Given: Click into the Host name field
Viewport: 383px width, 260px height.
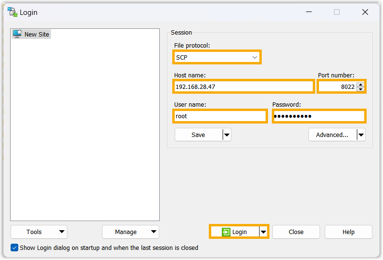Looking at the screenshot, I should (x=243, y=87).
